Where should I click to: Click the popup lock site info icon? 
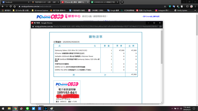(x=33, y=27)
